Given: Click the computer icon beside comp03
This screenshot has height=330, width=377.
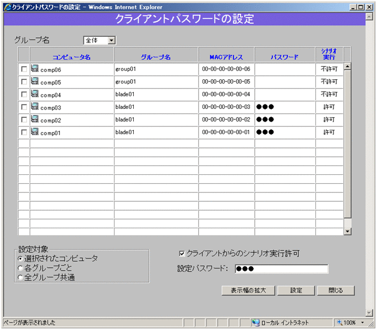Looking at the screenshot, I should point(35,107).
